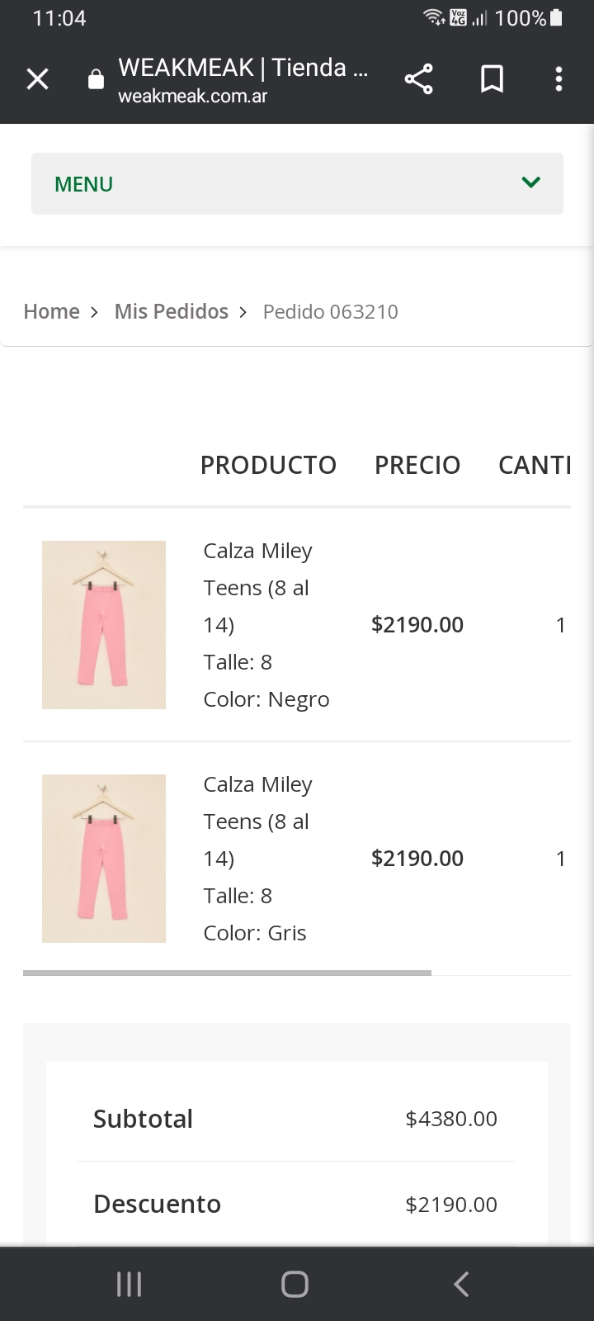Screen dimensions: 594x1321
Task: Tap the PRECIO column header
Action: (417, 465)
